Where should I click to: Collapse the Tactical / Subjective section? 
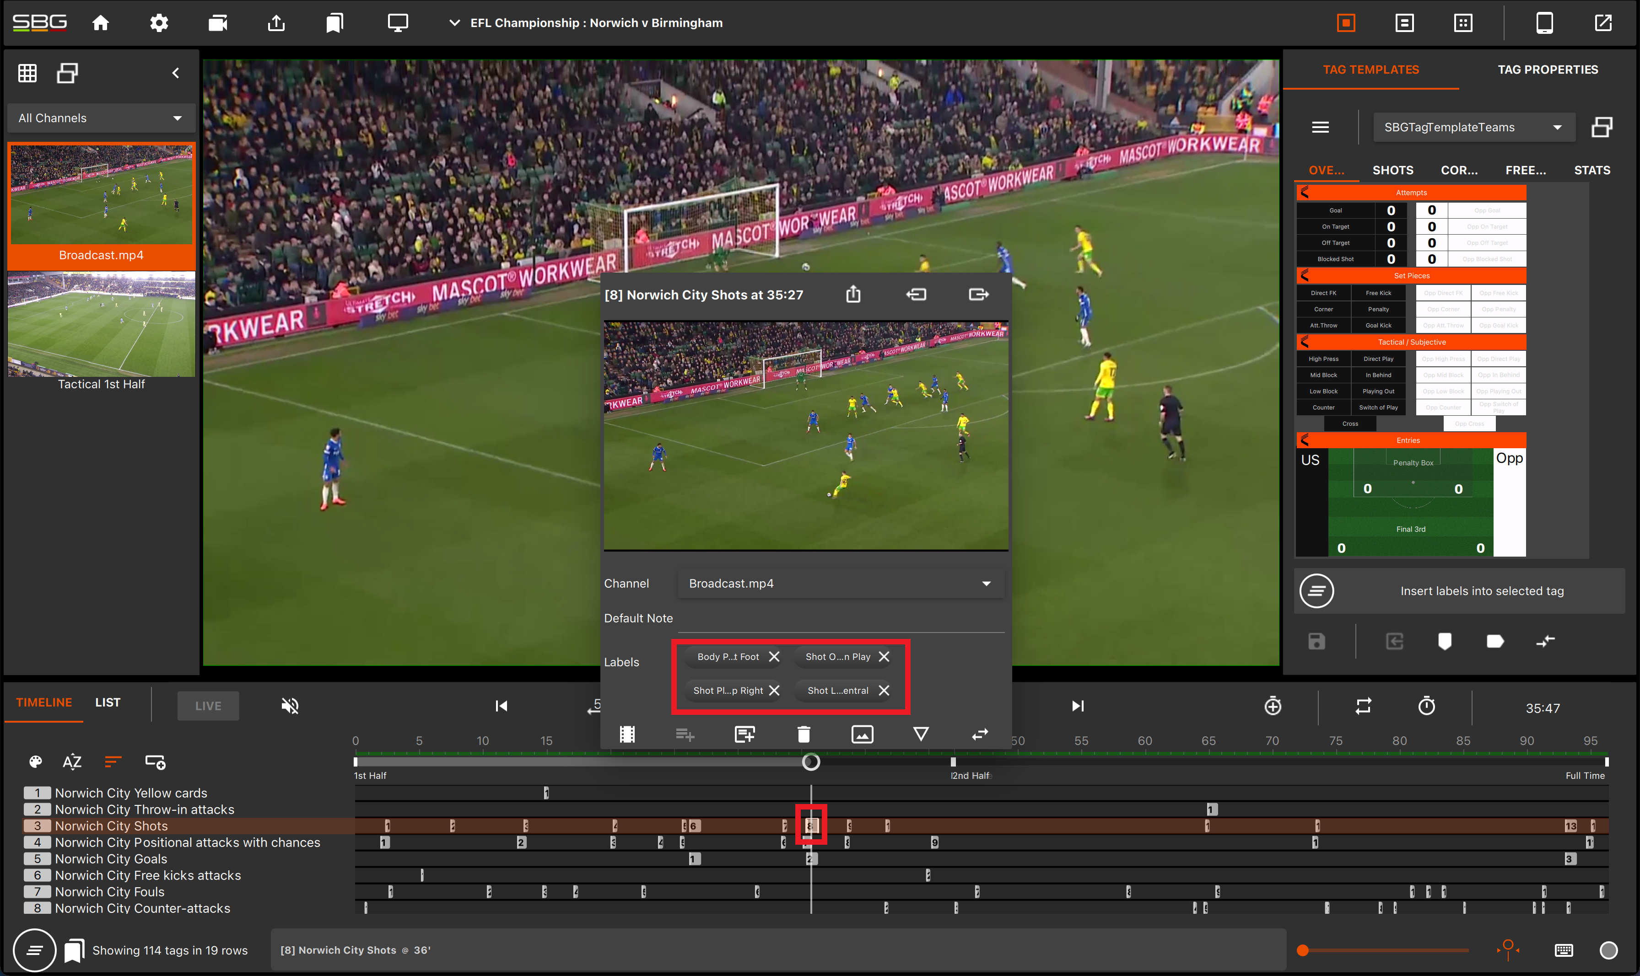click(1305, 342)
